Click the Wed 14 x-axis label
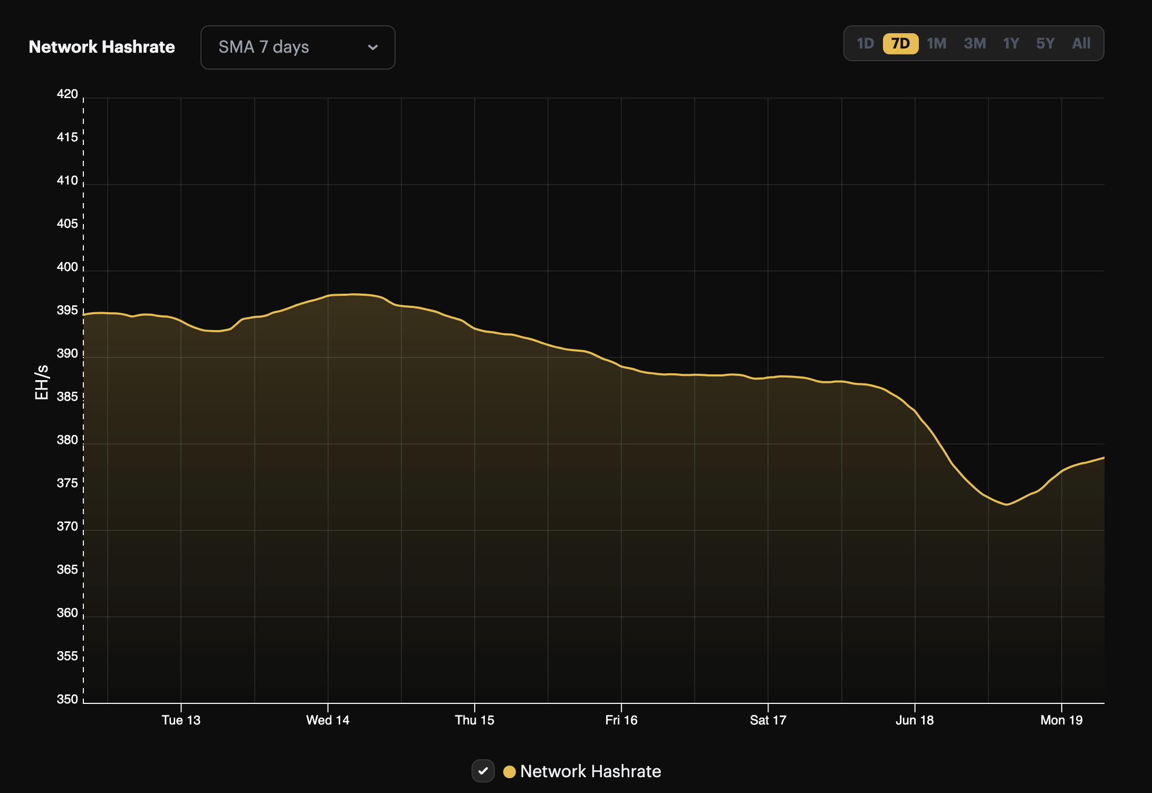 [x=328, y=720]
